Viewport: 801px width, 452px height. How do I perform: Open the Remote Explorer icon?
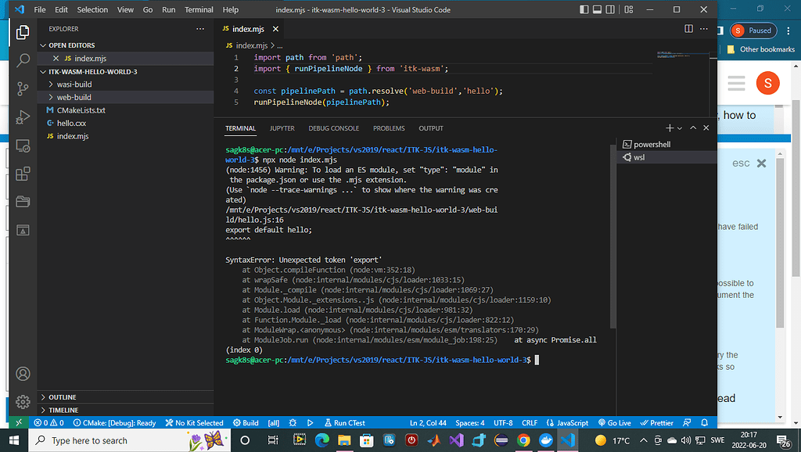click(23, 145)
